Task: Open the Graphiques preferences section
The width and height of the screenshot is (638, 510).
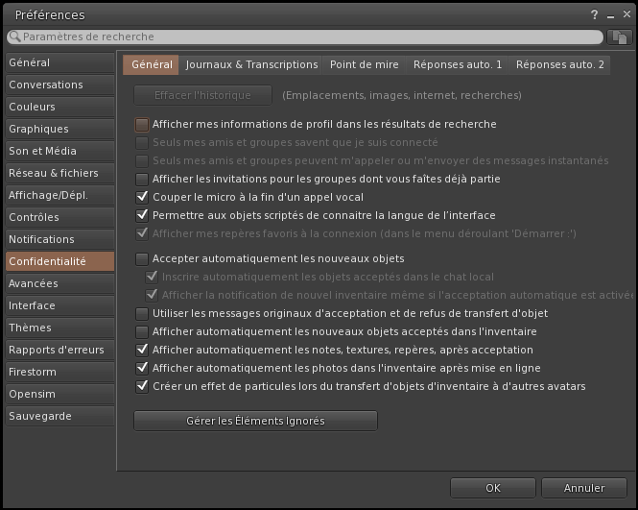Action: click(39, 129)
